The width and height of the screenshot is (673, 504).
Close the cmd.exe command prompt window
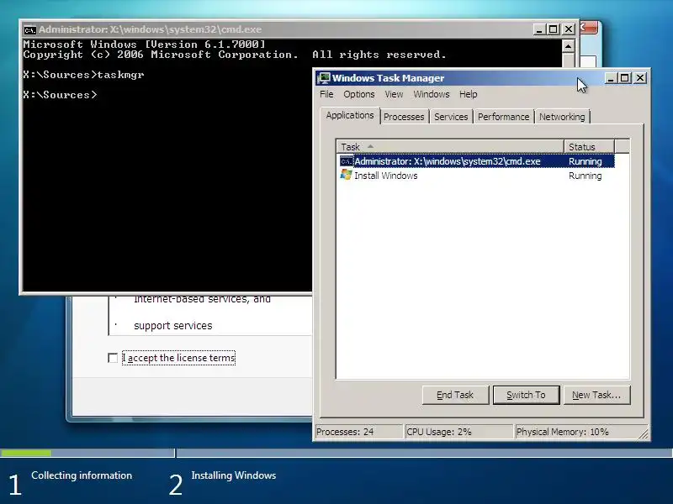[569, 29]
